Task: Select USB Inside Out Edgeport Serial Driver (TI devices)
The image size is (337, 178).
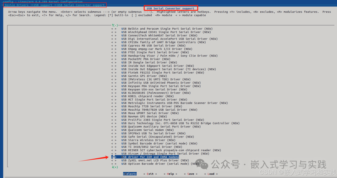Action: point(164,69)
